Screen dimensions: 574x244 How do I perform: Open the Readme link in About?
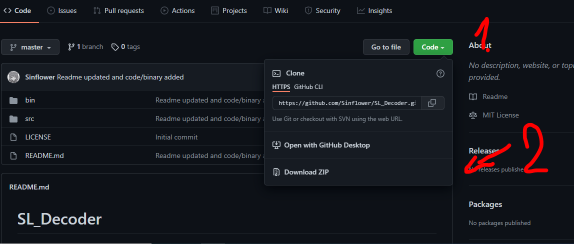point(495,97)
